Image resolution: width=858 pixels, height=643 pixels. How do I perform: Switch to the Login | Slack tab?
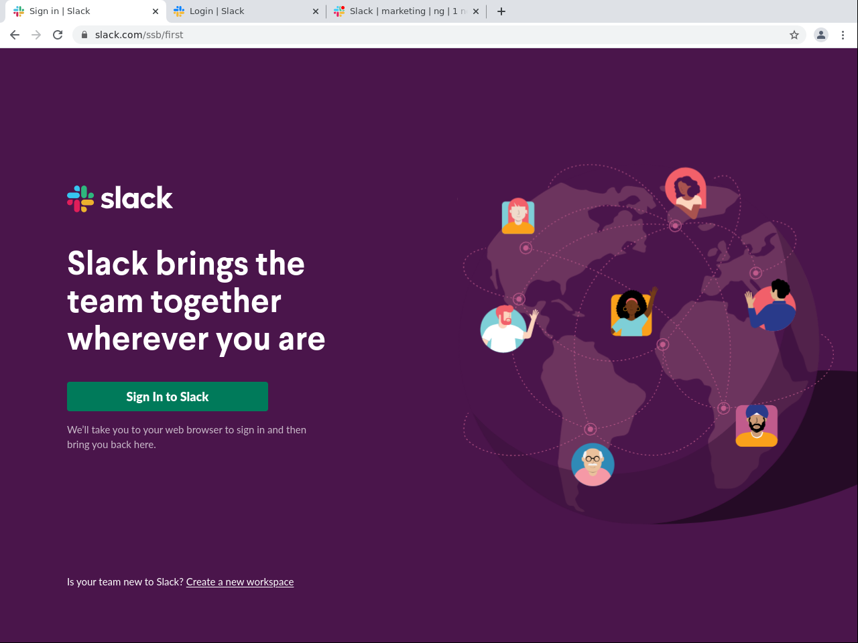pyautogui.click(x=247, y=11)
